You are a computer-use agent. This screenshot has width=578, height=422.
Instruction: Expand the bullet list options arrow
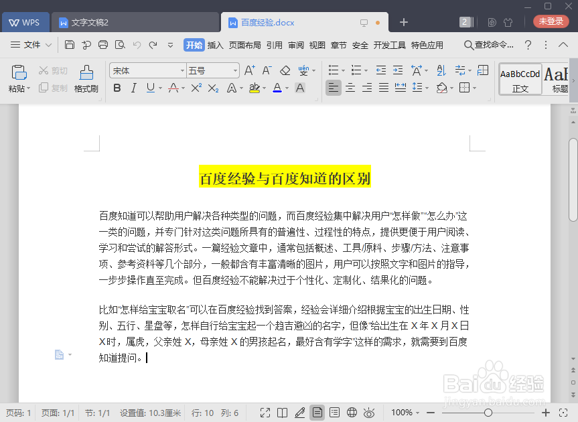tap(343, 70)
